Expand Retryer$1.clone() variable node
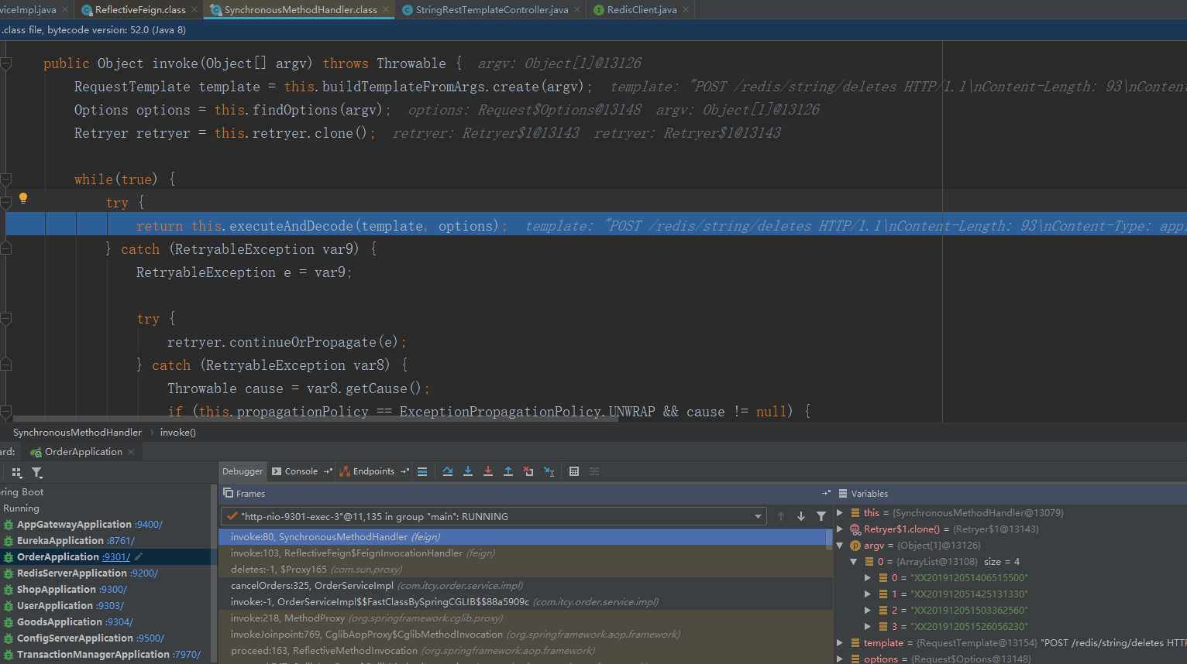The width and height of the screenshot is (1187, 664). (x=840, y=529)
